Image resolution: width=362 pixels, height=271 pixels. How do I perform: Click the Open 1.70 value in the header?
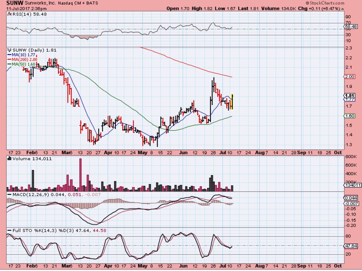coord(178,9)
